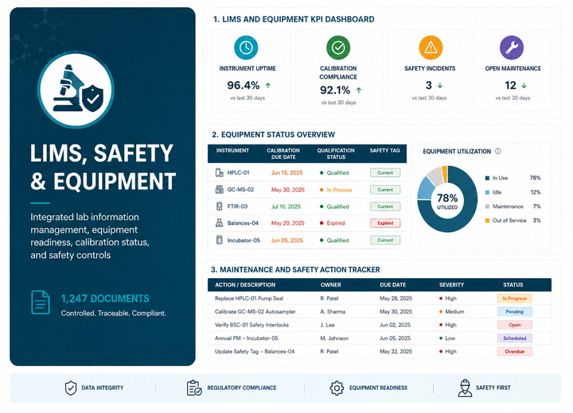Click the Safety Incidents warning icon
573x413 pixels.
pos(431,48)
